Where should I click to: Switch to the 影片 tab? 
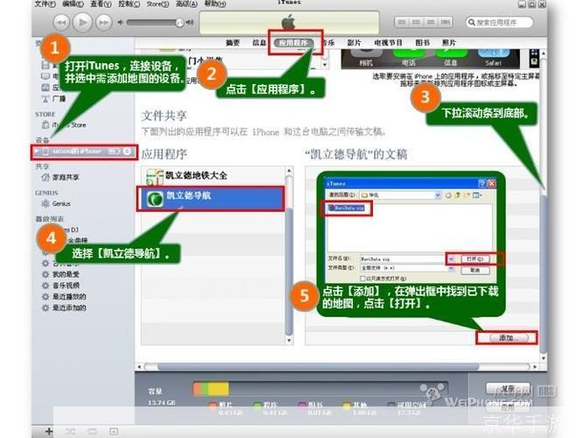point(354,43)
